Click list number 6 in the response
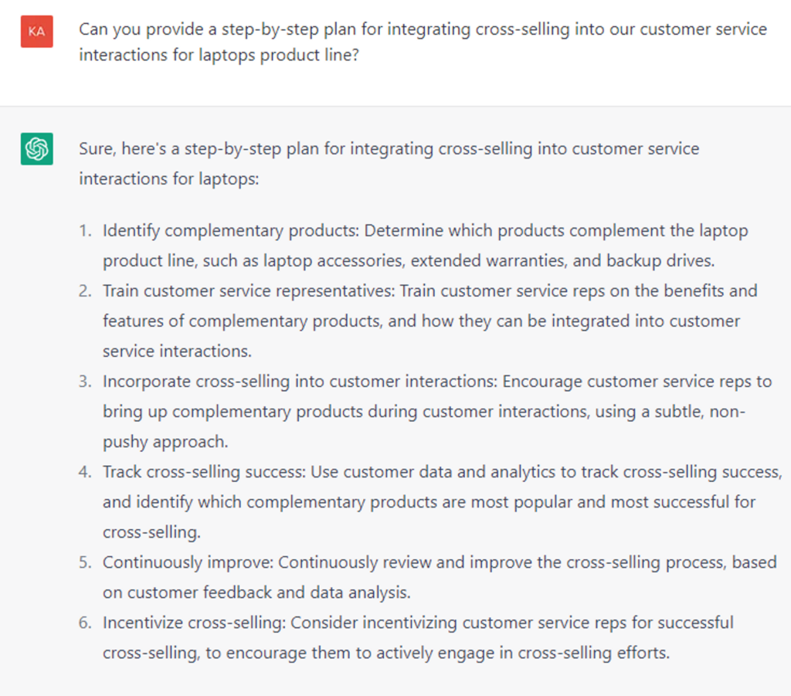Viewport: 791px width, 696px height. pos(84,623)
